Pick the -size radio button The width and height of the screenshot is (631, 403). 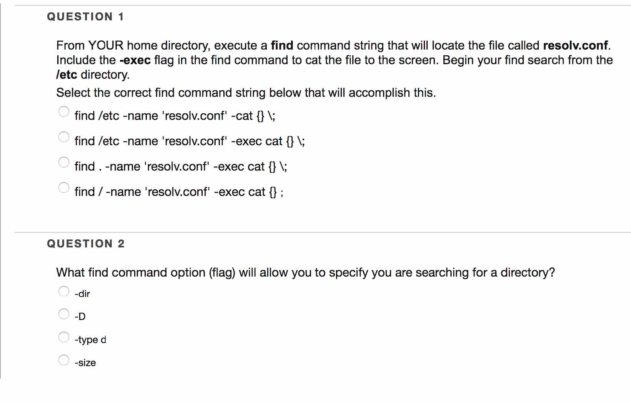click(x=64, y=360)
